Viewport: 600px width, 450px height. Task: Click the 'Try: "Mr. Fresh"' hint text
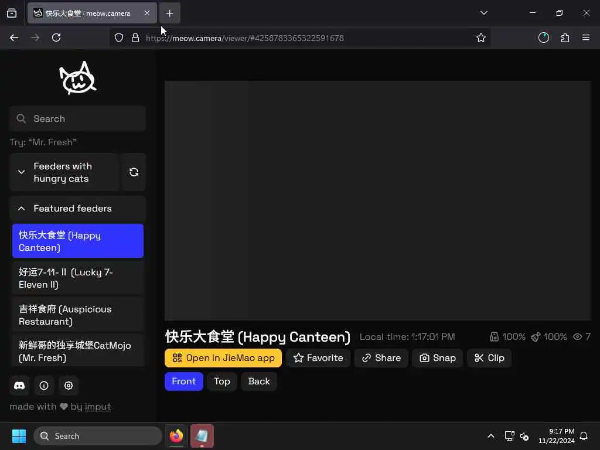43,142
